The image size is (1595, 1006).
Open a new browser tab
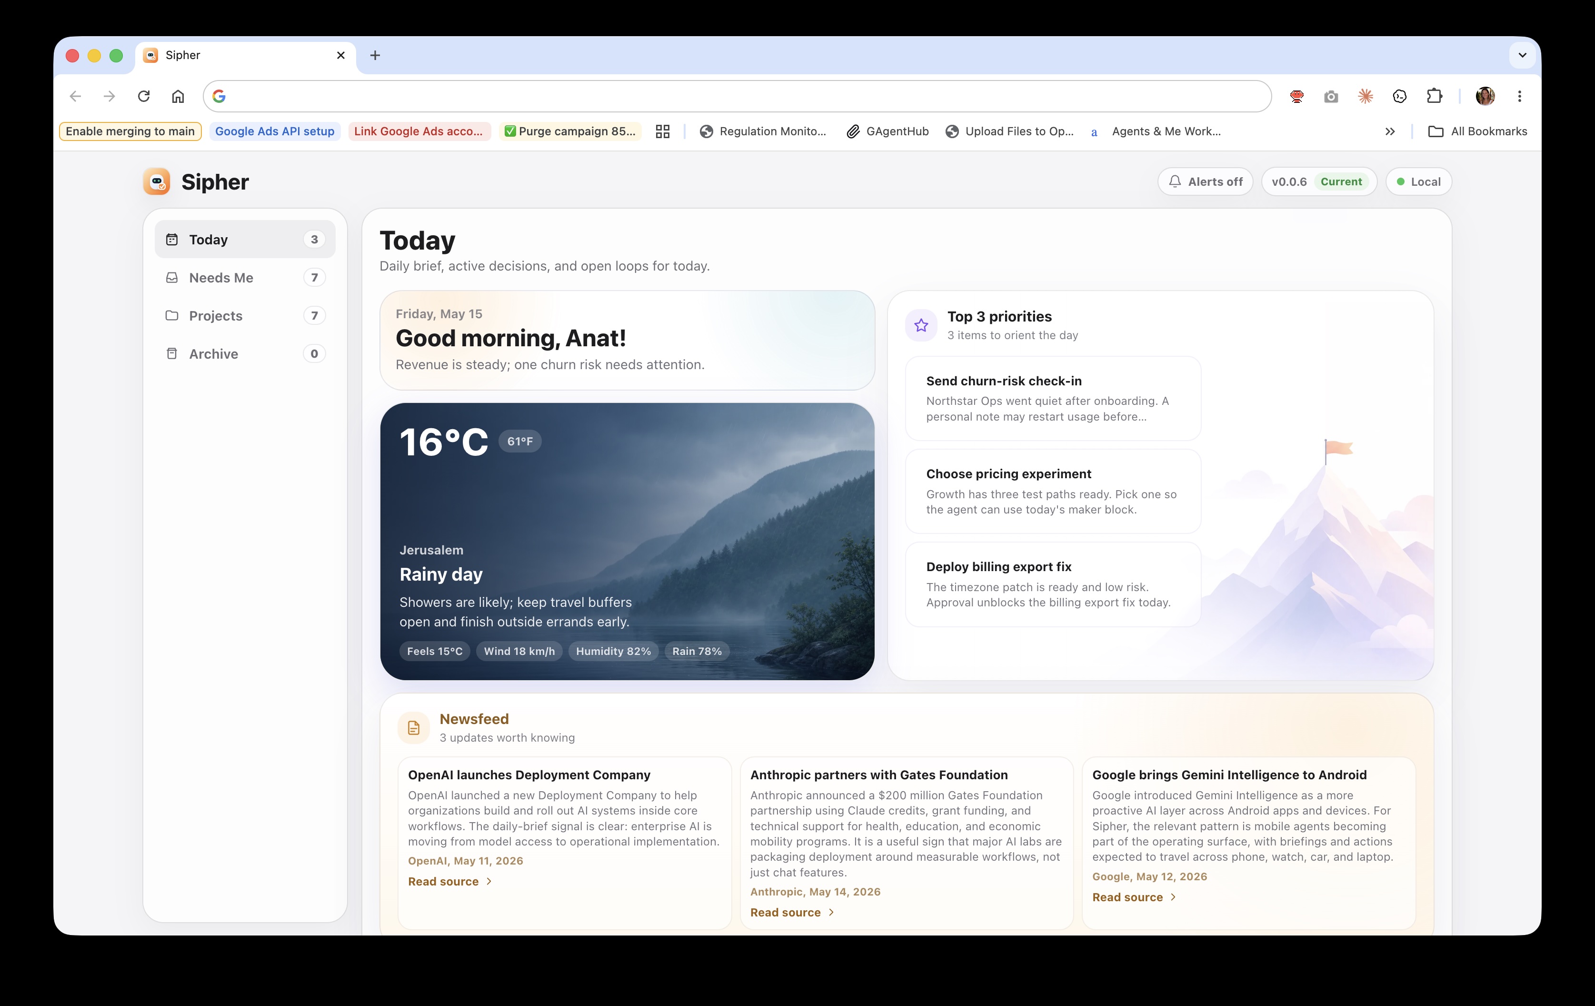click(x=375, y=55)
